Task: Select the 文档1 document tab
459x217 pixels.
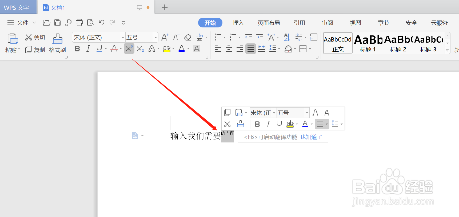Action: point(96,7)
